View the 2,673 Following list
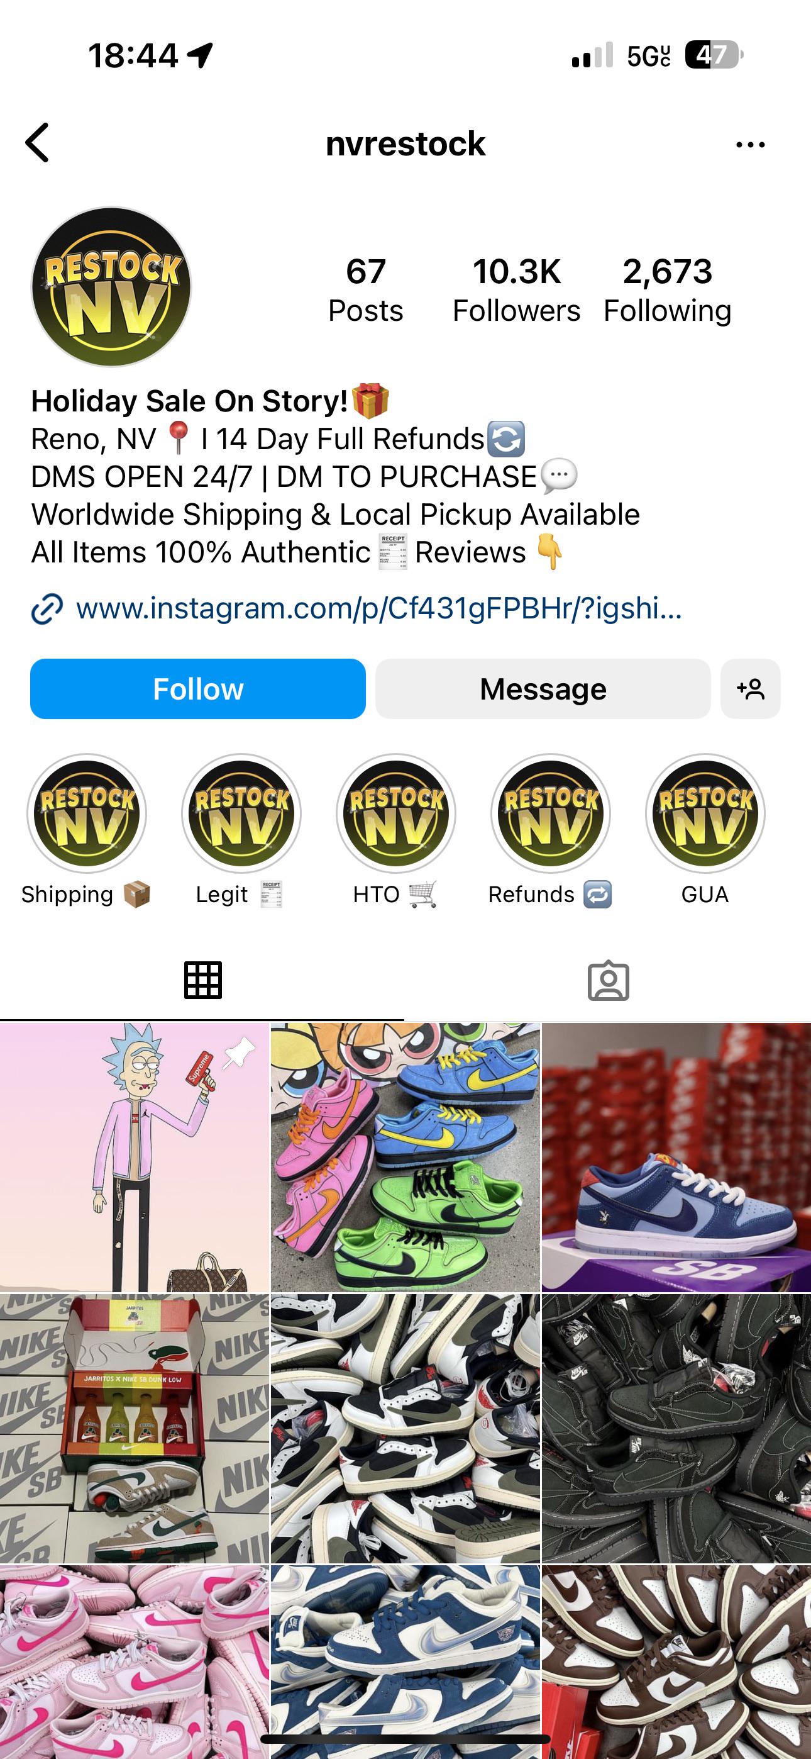811x1759 pixels. click(x=667, y=290)
